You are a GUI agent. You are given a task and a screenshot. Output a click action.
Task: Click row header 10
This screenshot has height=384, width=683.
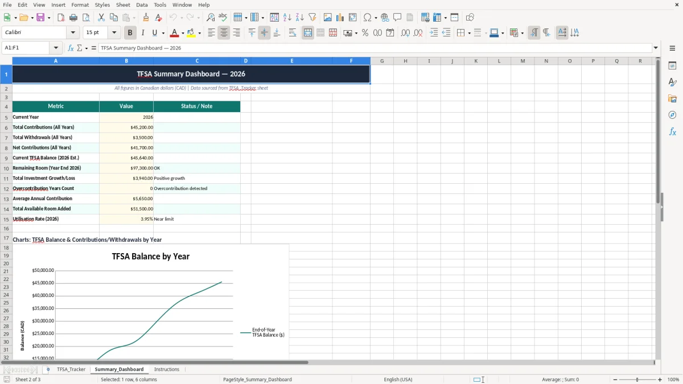coord(6,168)
